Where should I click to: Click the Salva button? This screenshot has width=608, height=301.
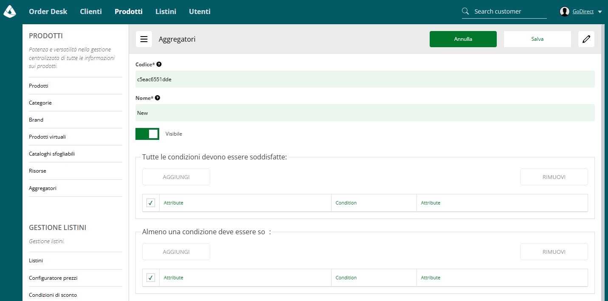coord(538,39)
